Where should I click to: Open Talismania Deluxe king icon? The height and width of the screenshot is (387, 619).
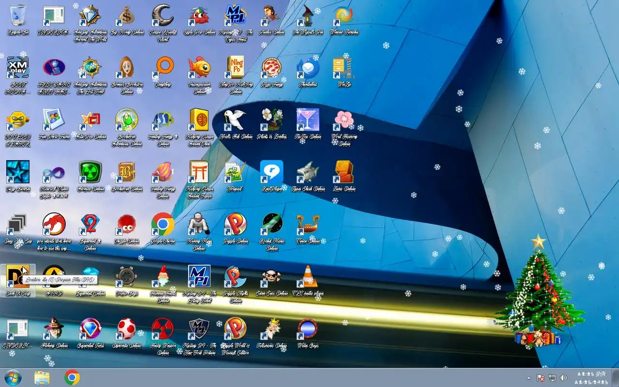(x=272, y=329)
